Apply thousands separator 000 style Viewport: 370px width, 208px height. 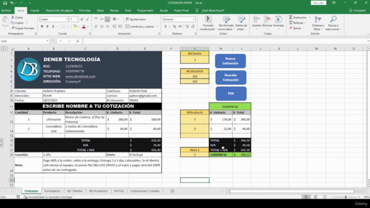(x=180, y=27)
